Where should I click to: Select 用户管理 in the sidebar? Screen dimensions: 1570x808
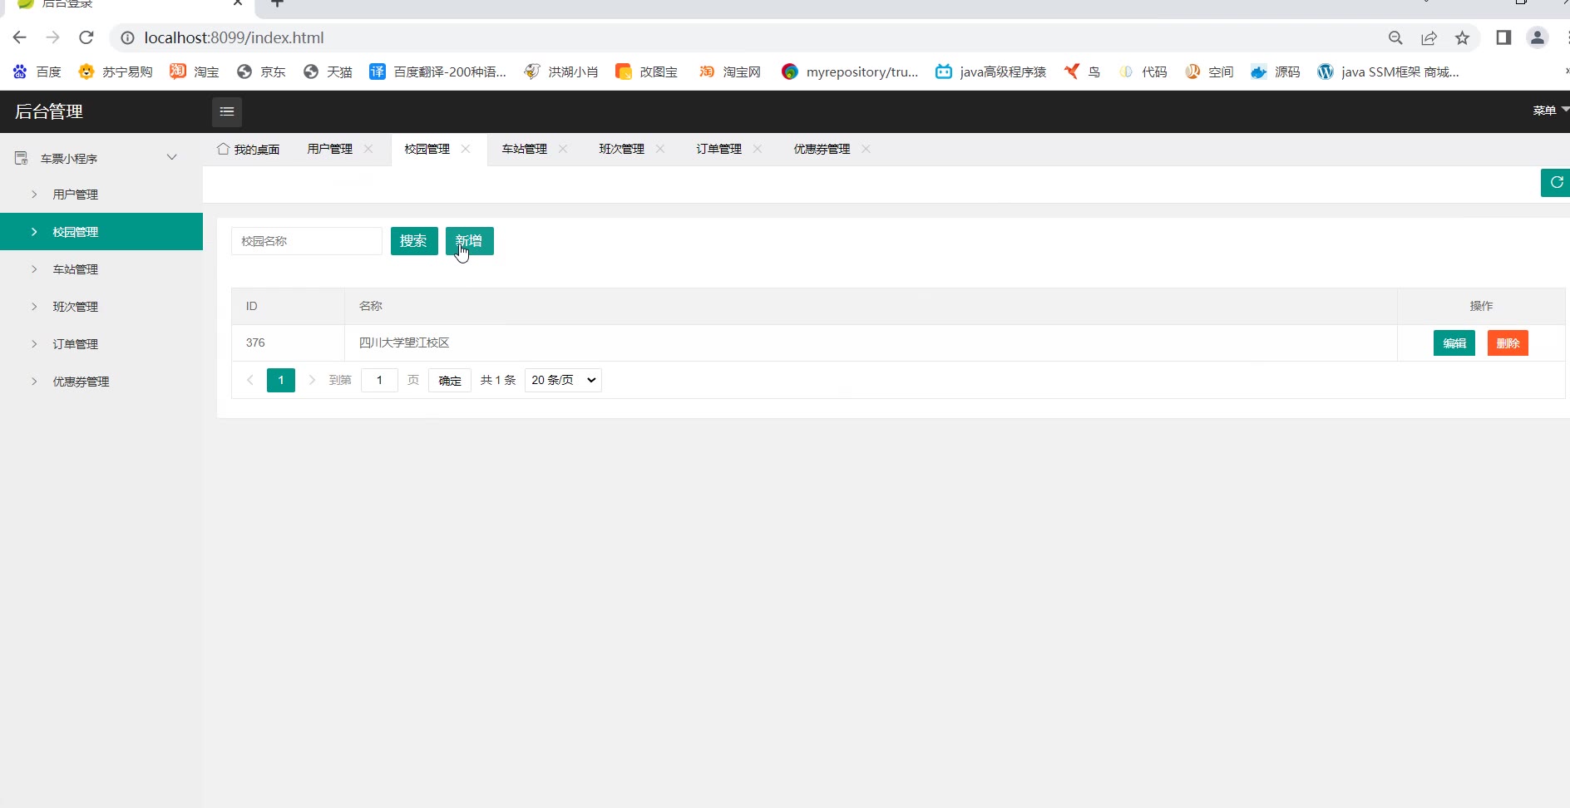coord(101,195)
